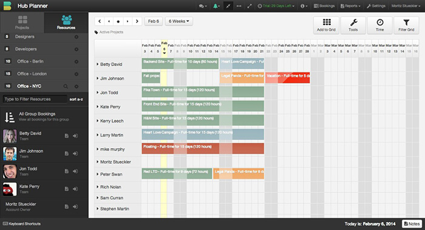Expand the Betty David row
425x230 pixels.
pos(97,64)
